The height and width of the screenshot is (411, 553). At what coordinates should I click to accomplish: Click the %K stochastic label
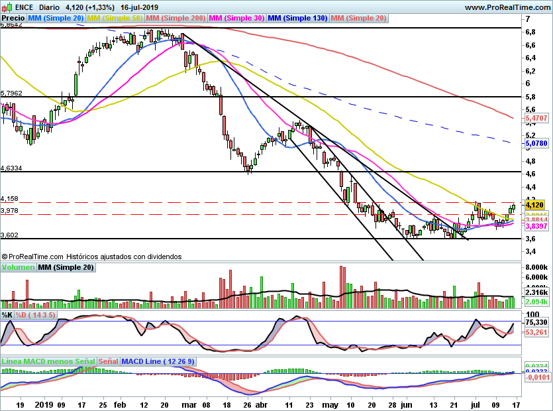pyautogui.click(x=7, y=315)
